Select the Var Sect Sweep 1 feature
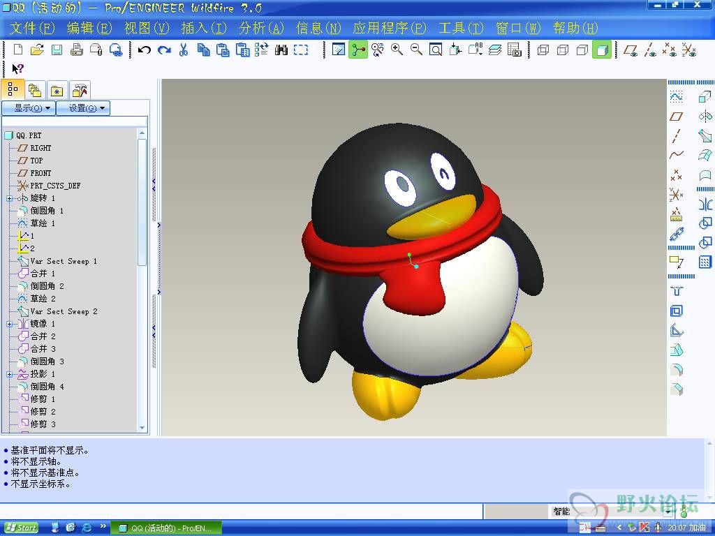This screenshot has width=715, height=536. [x=64, y=261]
